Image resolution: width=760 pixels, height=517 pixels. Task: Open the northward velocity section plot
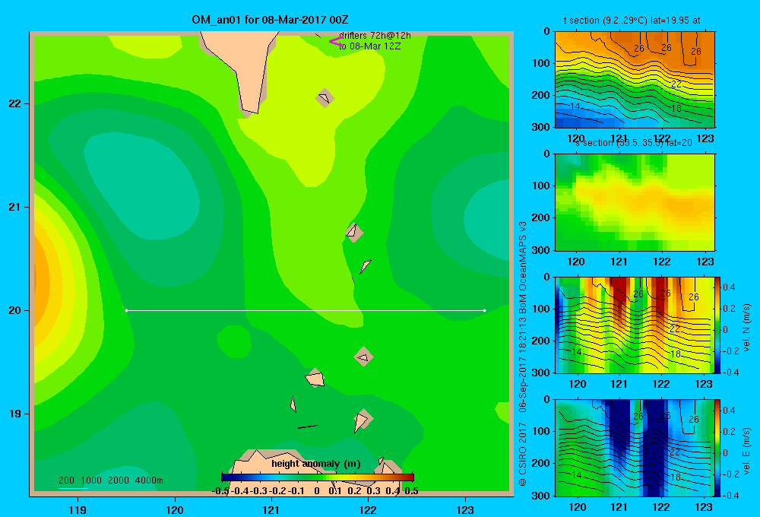(635, 325)
